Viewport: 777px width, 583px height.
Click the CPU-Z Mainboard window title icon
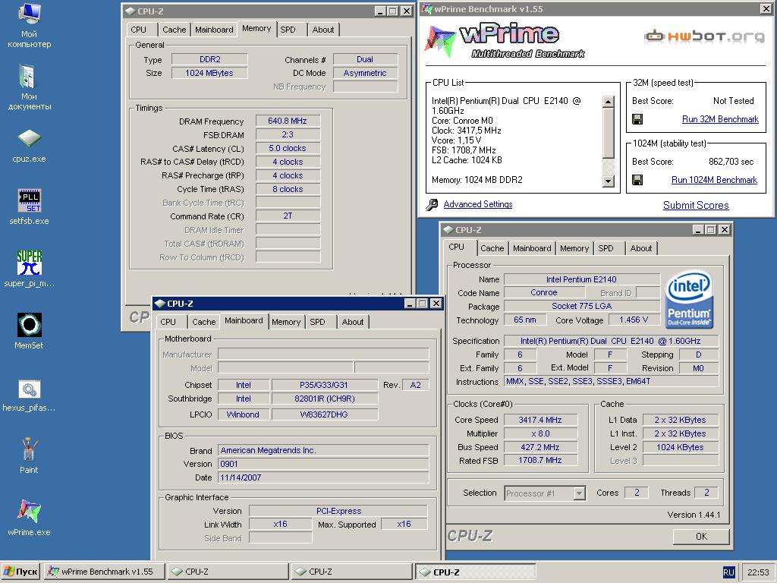[159, 304]
